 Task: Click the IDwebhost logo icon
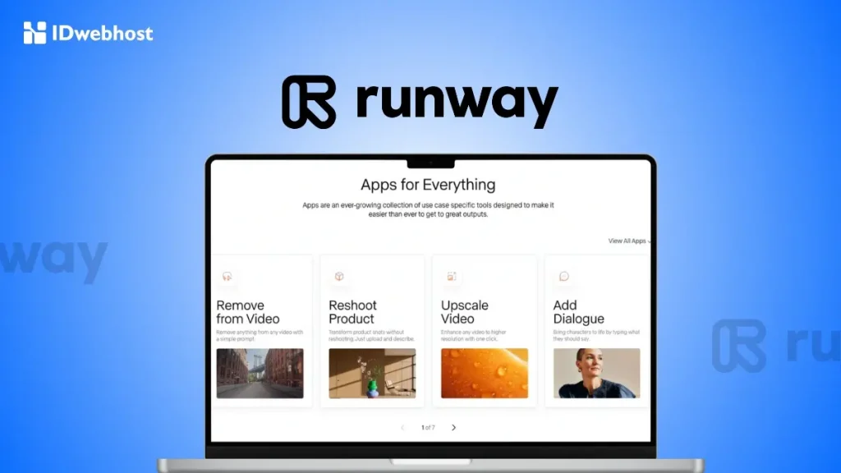pos(34,33)
